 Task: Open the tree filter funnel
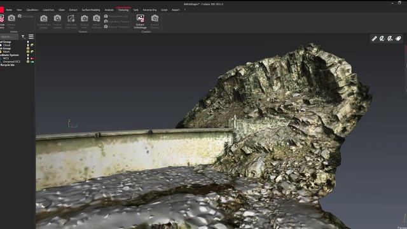[x=23, y=37]
